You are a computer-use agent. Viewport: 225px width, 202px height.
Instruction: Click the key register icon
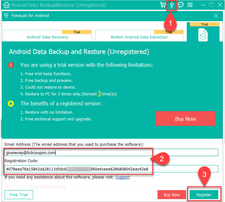click(x=172, y=5)
